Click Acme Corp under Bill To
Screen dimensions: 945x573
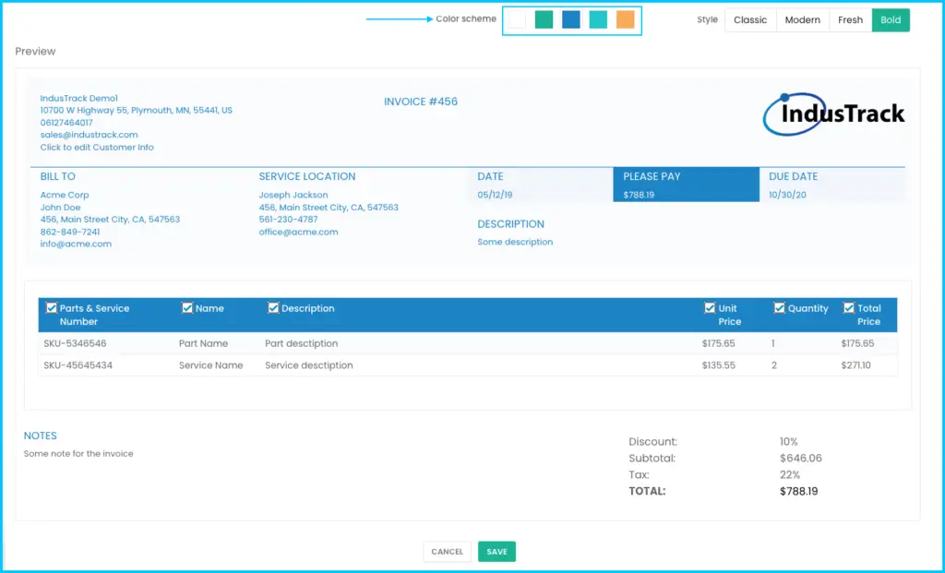(x=65, y=196)
